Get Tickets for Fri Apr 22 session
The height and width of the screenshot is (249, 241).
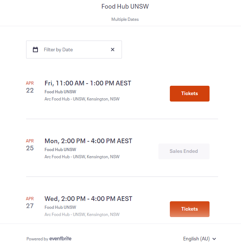coord(190,94)
